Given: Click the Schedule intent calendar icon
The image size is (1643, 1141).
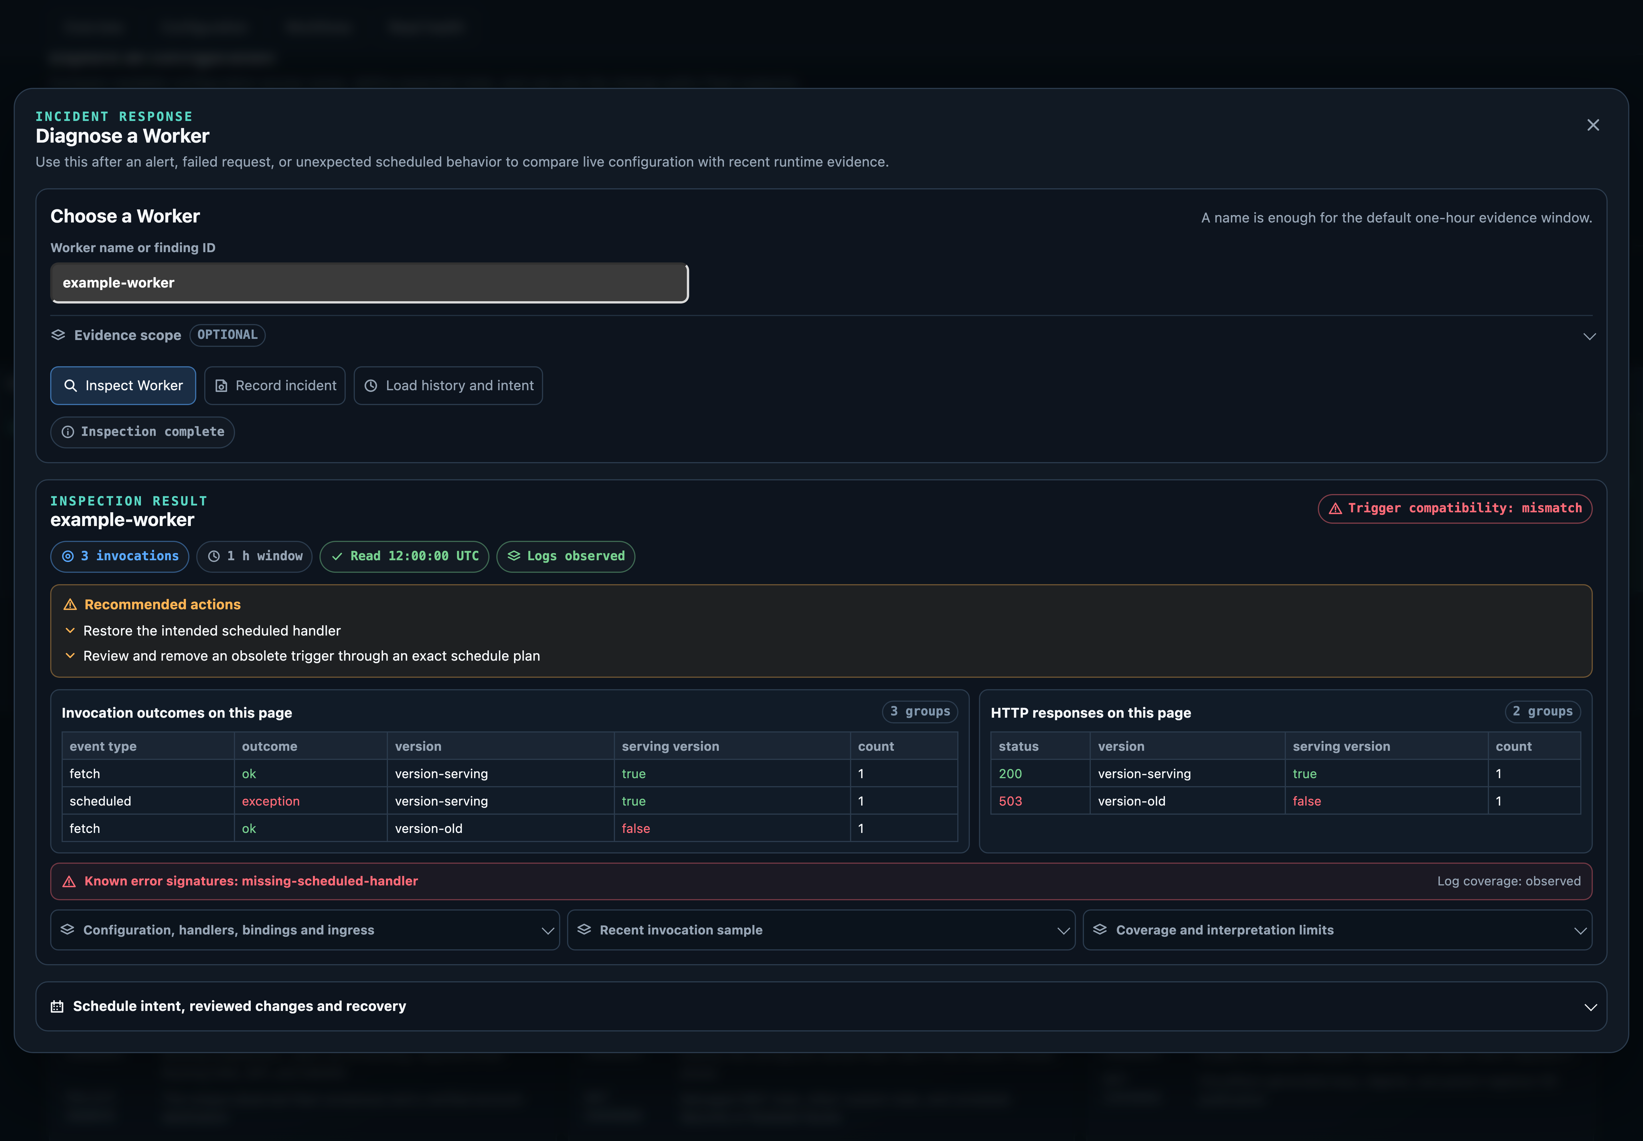Looking at the screenshot, I should pos(57,1007).
